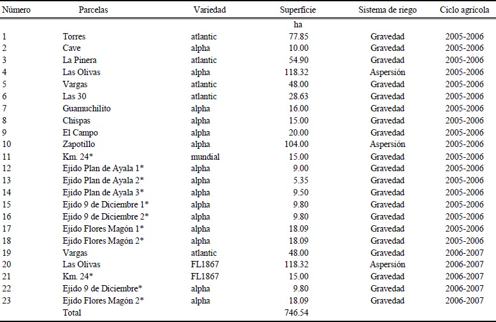This screenshot has height=322, width=496.
Task: Click the Sistema de riego header
Action: pos(388,11)
